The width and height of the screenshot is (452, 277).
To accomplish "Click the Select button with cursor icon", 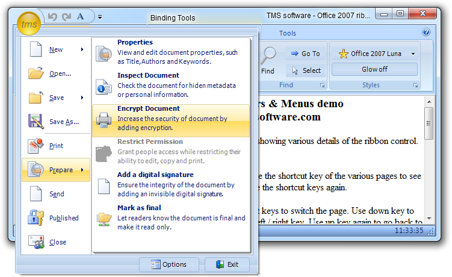I will pos(306,70).
